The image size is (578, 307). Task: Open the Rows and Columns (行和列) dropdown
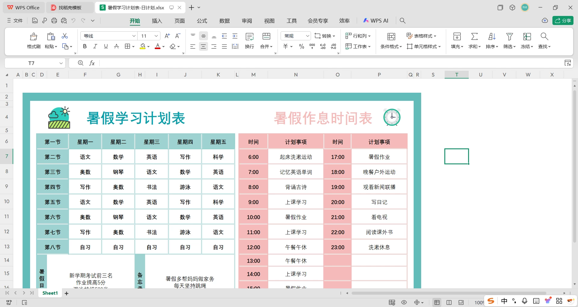[x=358, y=36]
